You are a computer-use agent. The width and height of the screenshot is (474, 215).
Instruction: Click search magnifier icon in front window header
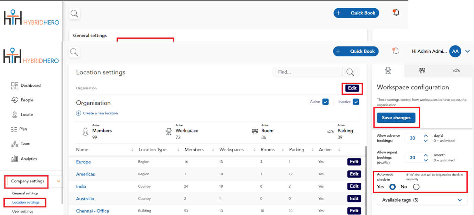click(74, 52)
